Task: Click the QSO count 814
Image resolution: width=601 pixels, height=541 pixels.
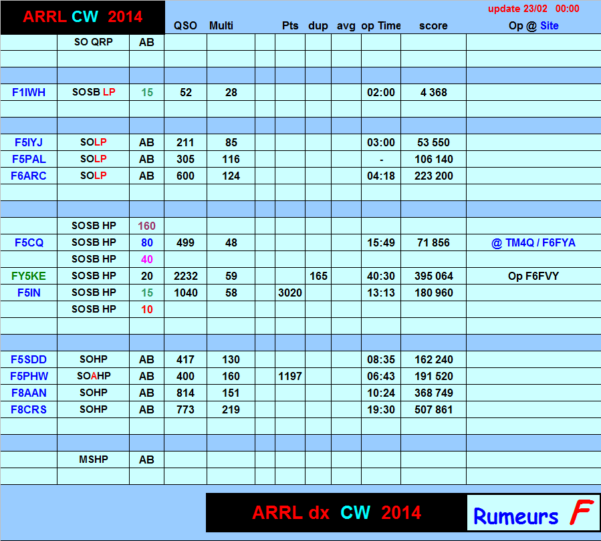Action: pyautogui.click(x=185, y=393)
